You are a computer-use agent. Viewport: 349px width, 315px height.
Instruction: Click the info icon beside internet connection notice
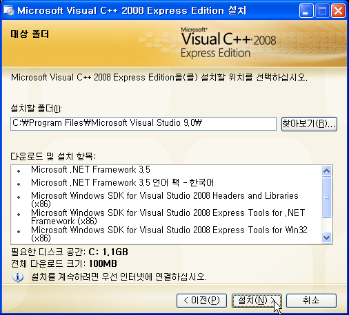18,277
